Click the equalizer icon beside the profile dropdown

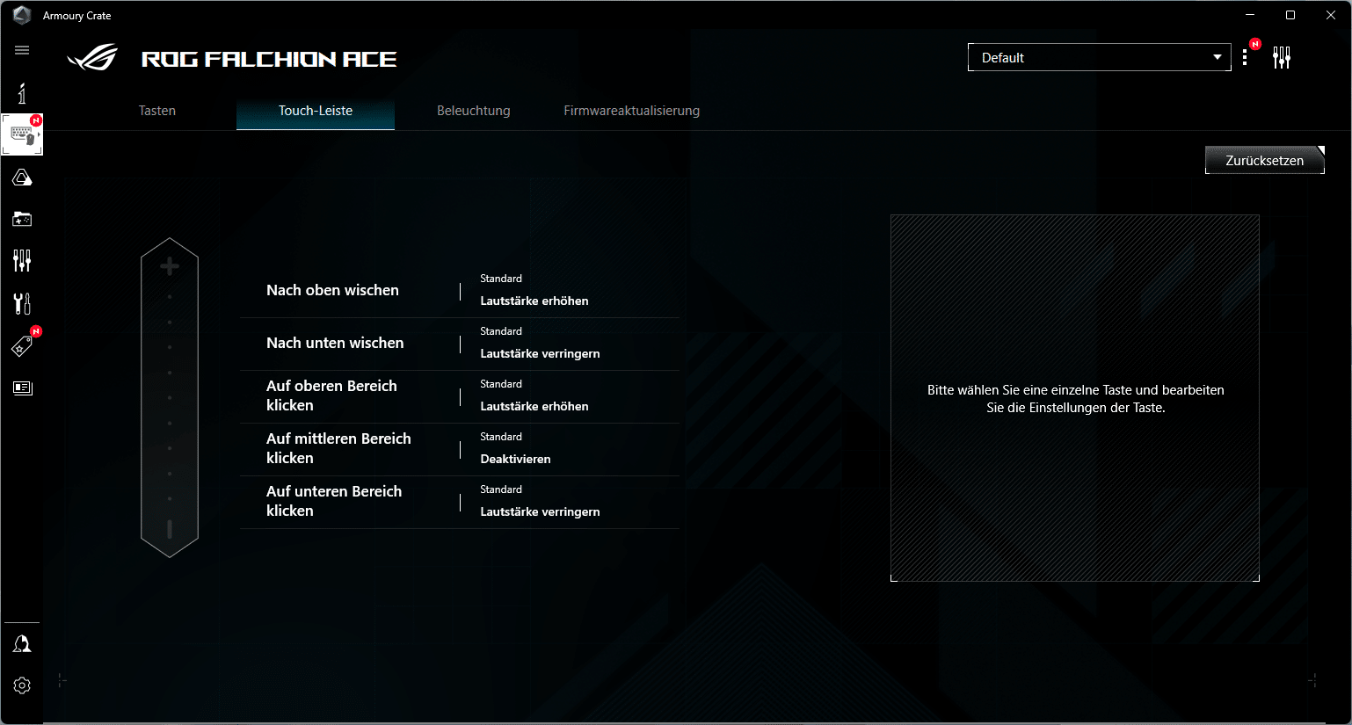1281,58
